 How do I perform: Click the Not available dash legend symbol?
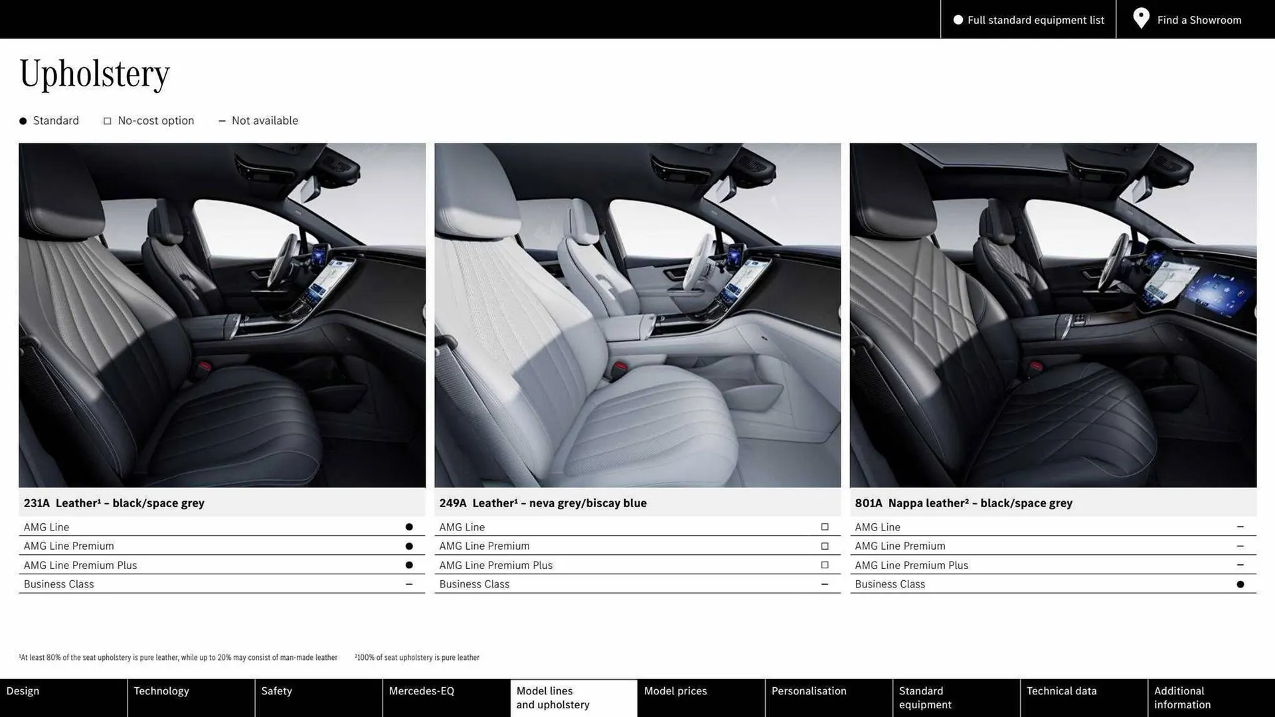pos(222,120)
